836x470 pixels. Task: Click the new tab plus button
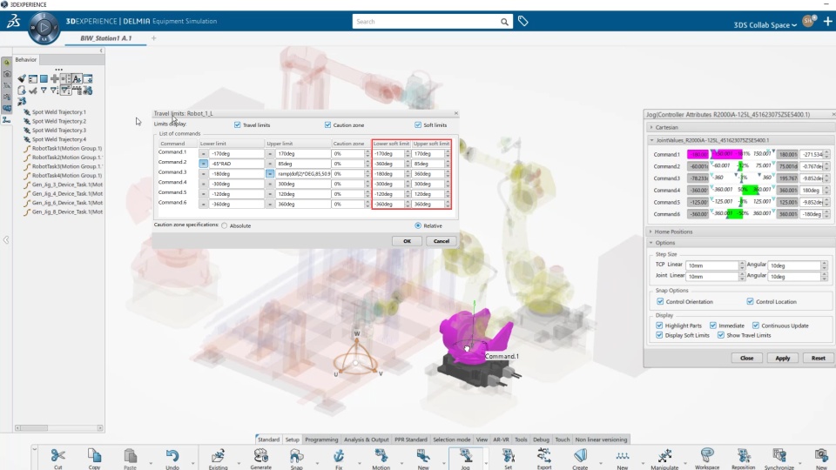coord(153,37)
